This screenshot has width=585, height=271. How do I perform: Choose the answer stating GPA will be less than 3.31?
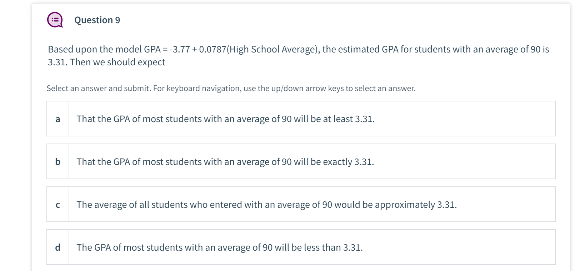(x=220, y=247)
